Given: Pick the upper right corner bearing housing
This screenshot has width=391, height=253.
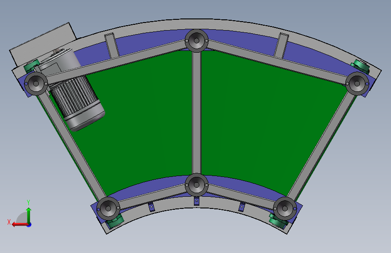Looking at the screenshot, I should (357, 84).
